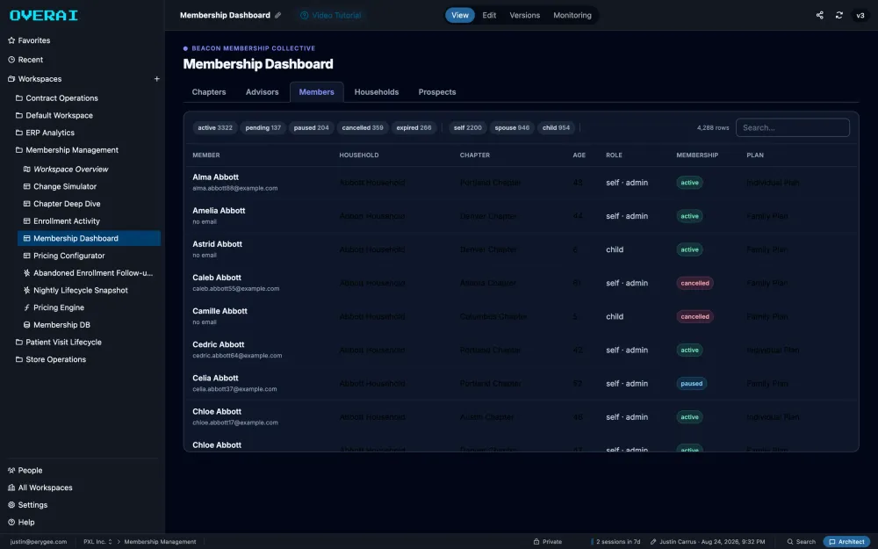Toggle the cancelled 359 filter chip
The height and width of the screenshot is (549, 878).
pyautogui.click(x=363, y=127)
